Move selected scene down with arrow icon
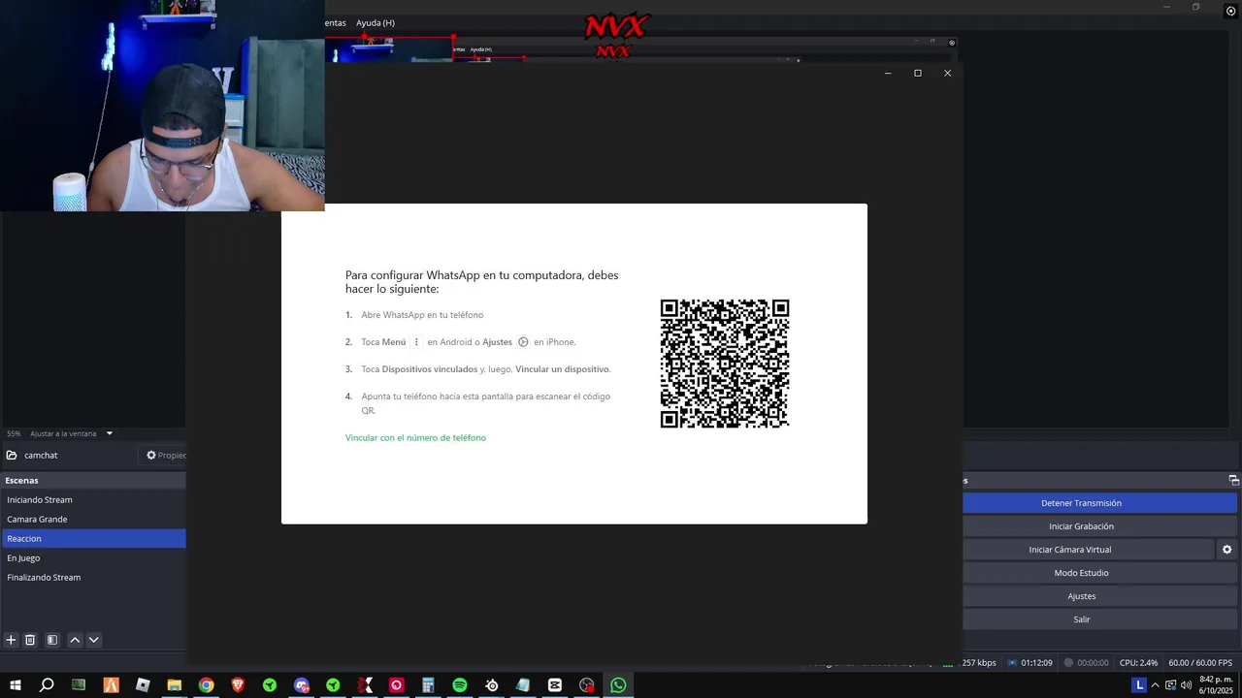 (x=94, y=640)
